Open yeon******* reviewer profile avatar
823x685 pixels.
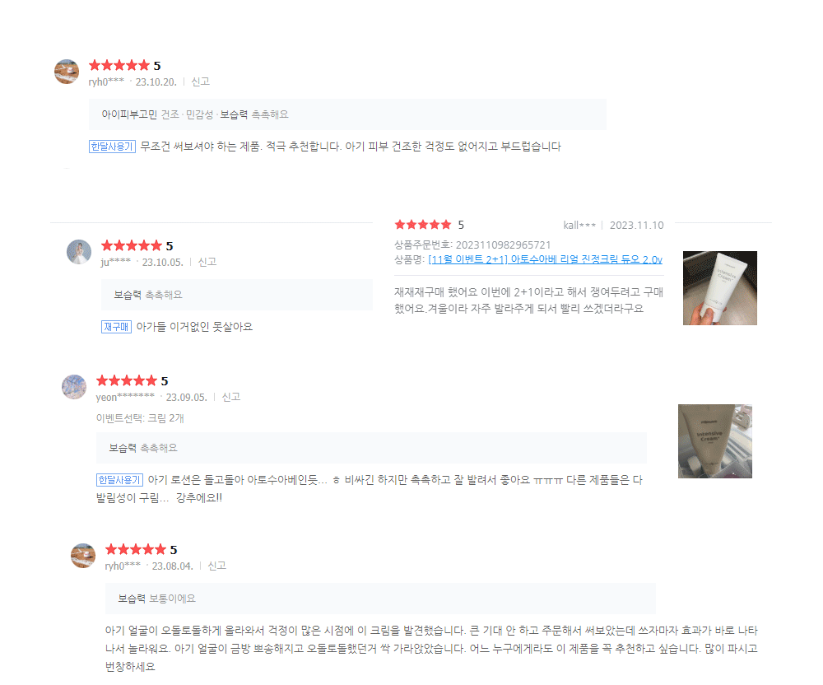[x=74, y=387]
